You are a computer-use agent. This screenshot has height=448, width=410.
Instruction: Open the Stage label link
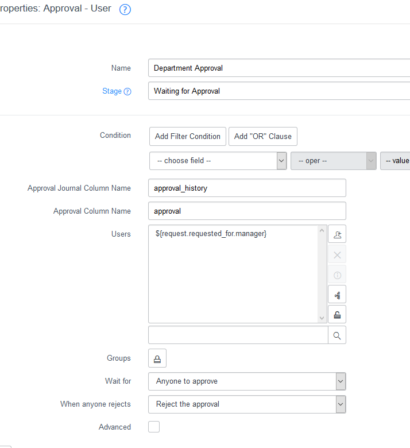click(112, 91)
